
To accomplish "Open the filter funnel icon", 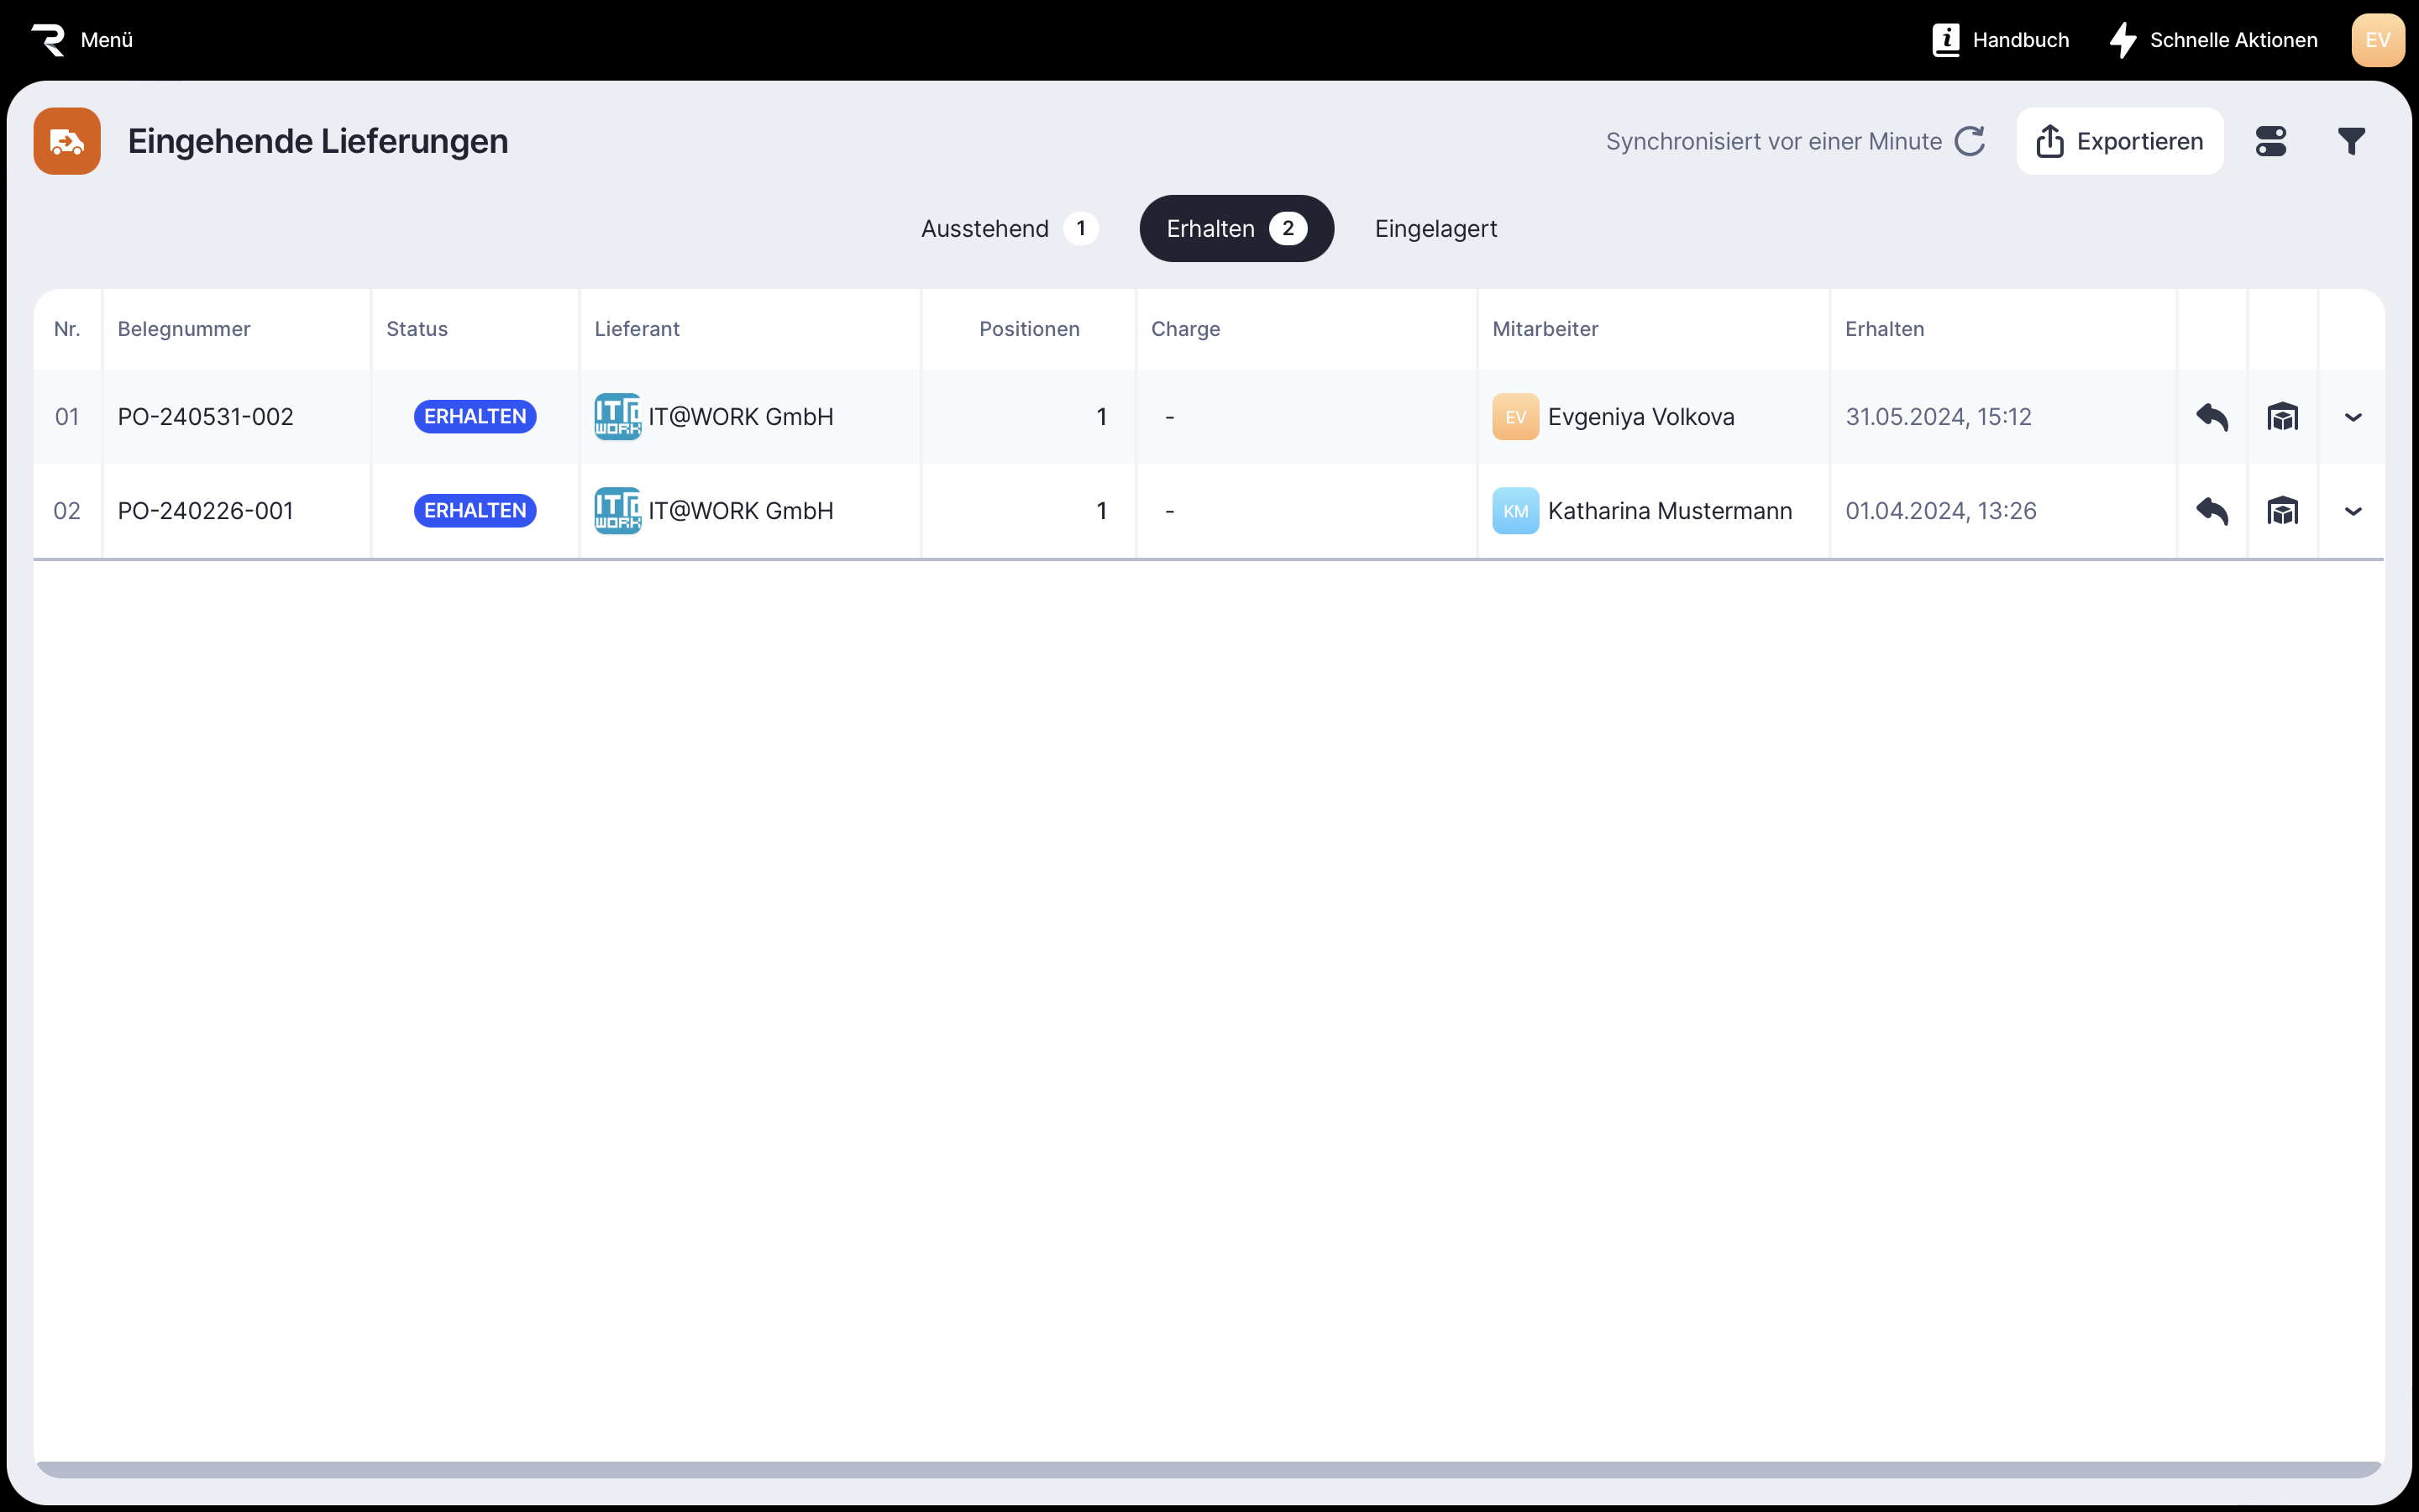I will pos(2351,141).
